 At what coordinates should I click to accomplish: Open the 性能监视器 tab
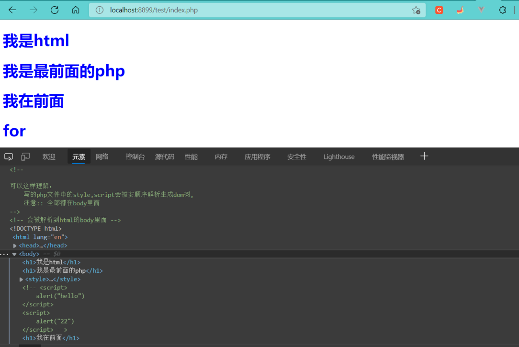(388, 157)
